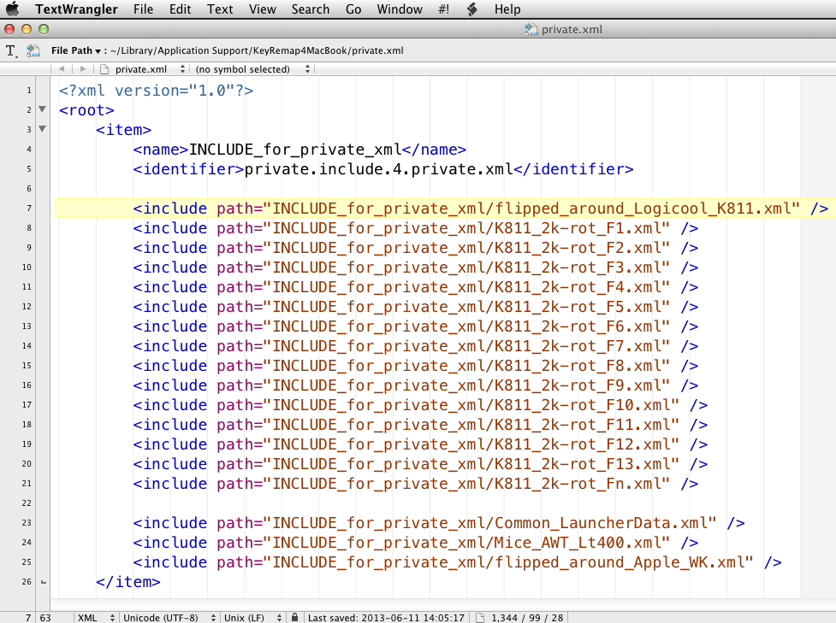Click the document statistics icon in status bar
Image resolution: width=836 pixels, height=623 pixels.
(x=480, y=618)
